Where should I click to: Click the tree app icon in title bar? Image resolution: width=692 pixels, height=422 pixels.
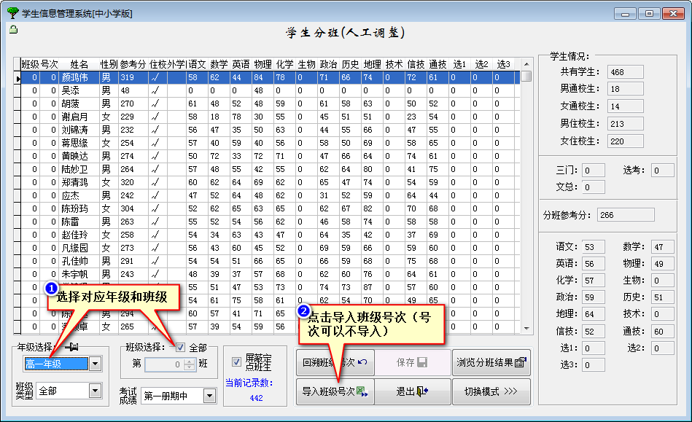pos(12,12)
